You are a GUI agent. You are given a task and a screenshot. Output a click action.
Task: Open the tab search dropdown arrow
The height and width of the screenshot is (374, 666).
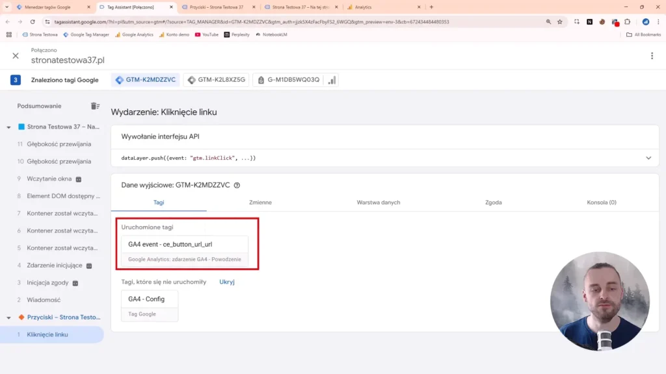(x=7, y=7)
